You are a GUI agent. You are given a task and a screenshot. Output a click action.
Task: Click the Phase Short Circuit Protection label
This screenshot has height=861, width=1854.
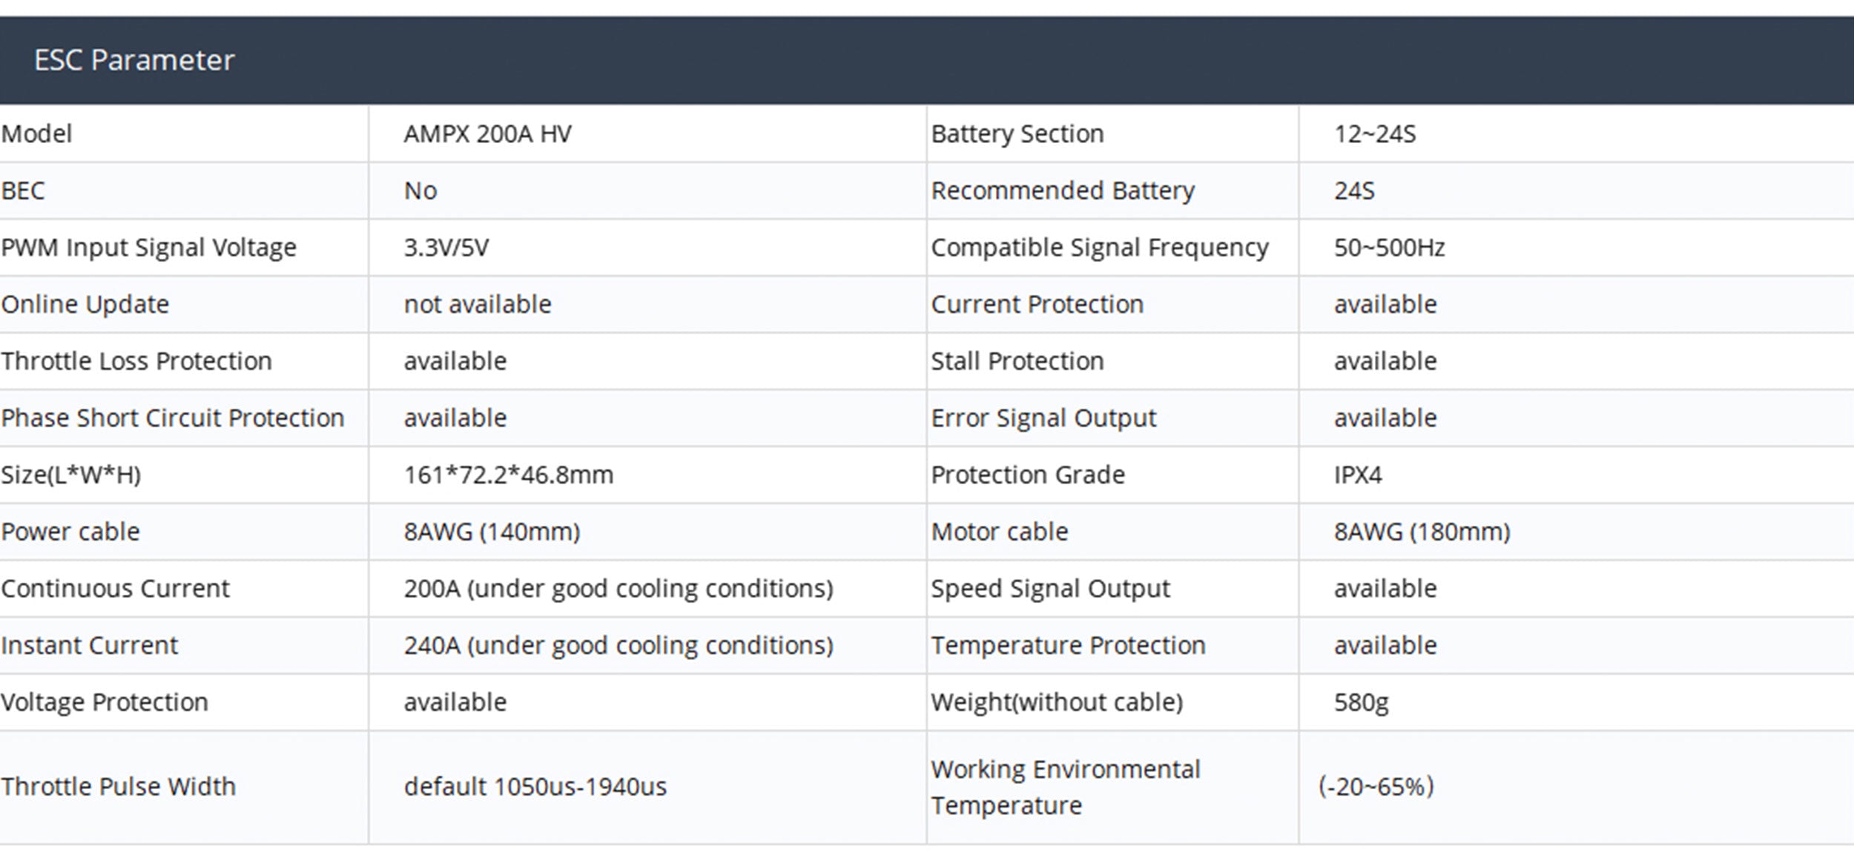point(172,418)
